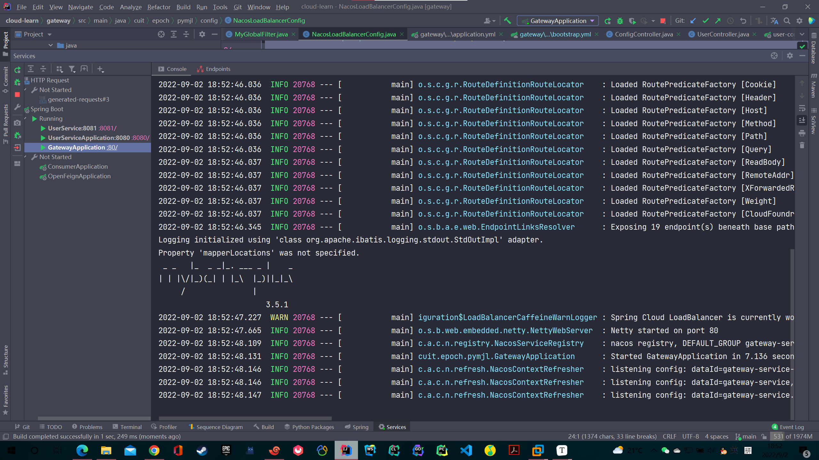
Task: Open the Filter dropdown in Services toolbar
Action: (72, 69)
